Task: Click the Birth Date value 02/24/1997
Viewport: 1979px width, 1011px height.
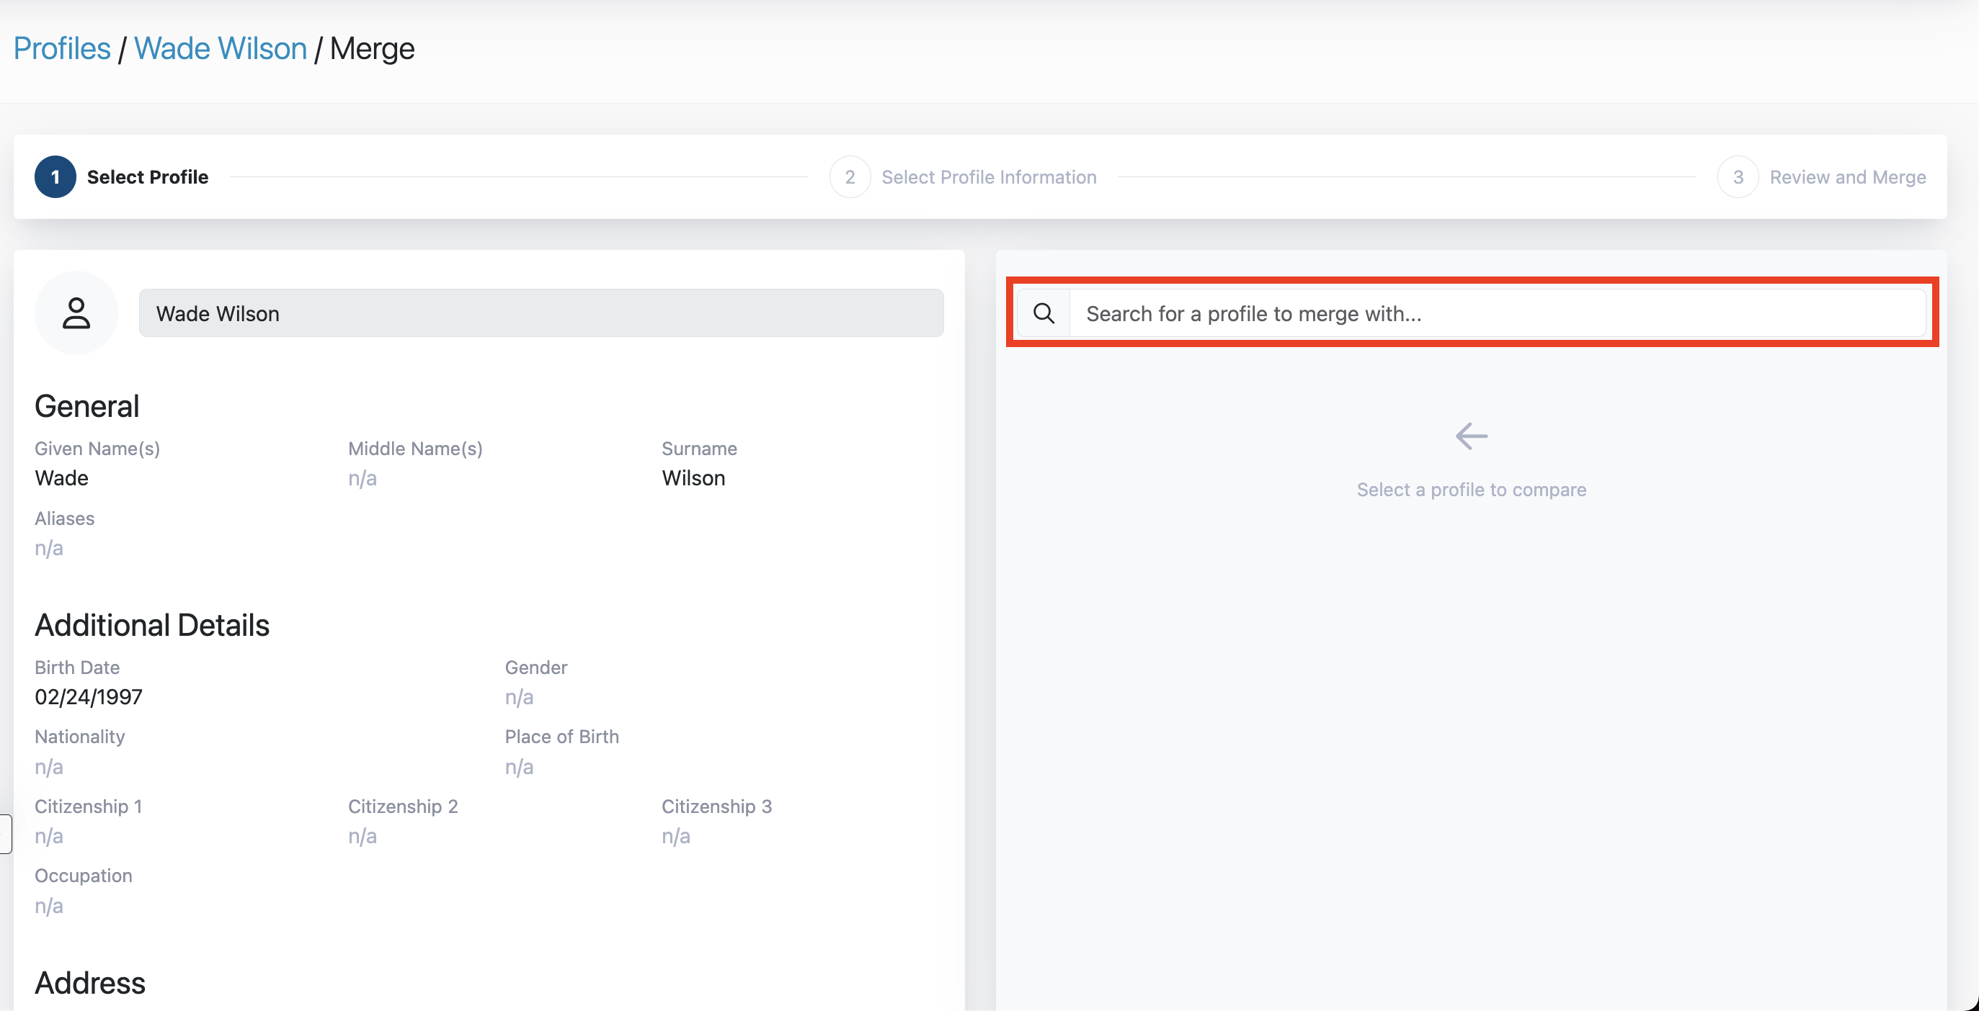Action: [x=89, y=697]
